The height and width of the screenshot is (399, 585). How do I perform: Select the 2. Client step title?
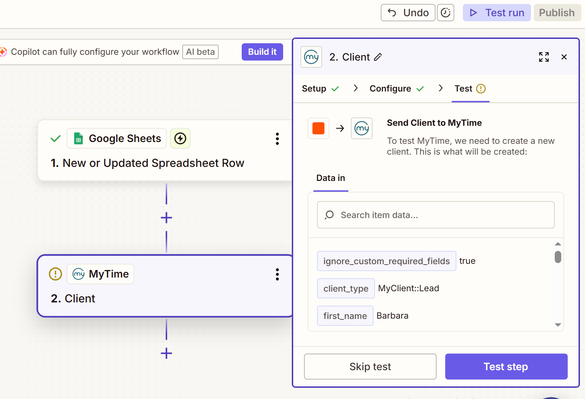click(x=73, y=299)
